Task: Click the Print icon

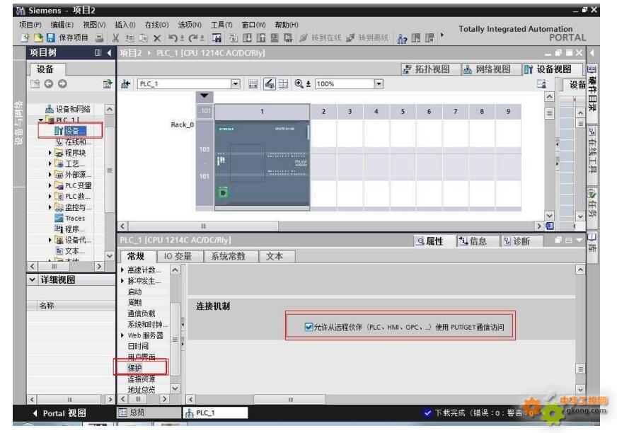Action: click(100, 38)
